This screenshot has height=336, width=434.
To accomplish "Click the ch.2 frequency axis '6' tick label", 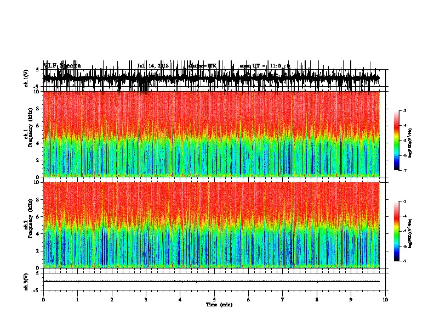I will pyautogui.click(x=38, y=217).
